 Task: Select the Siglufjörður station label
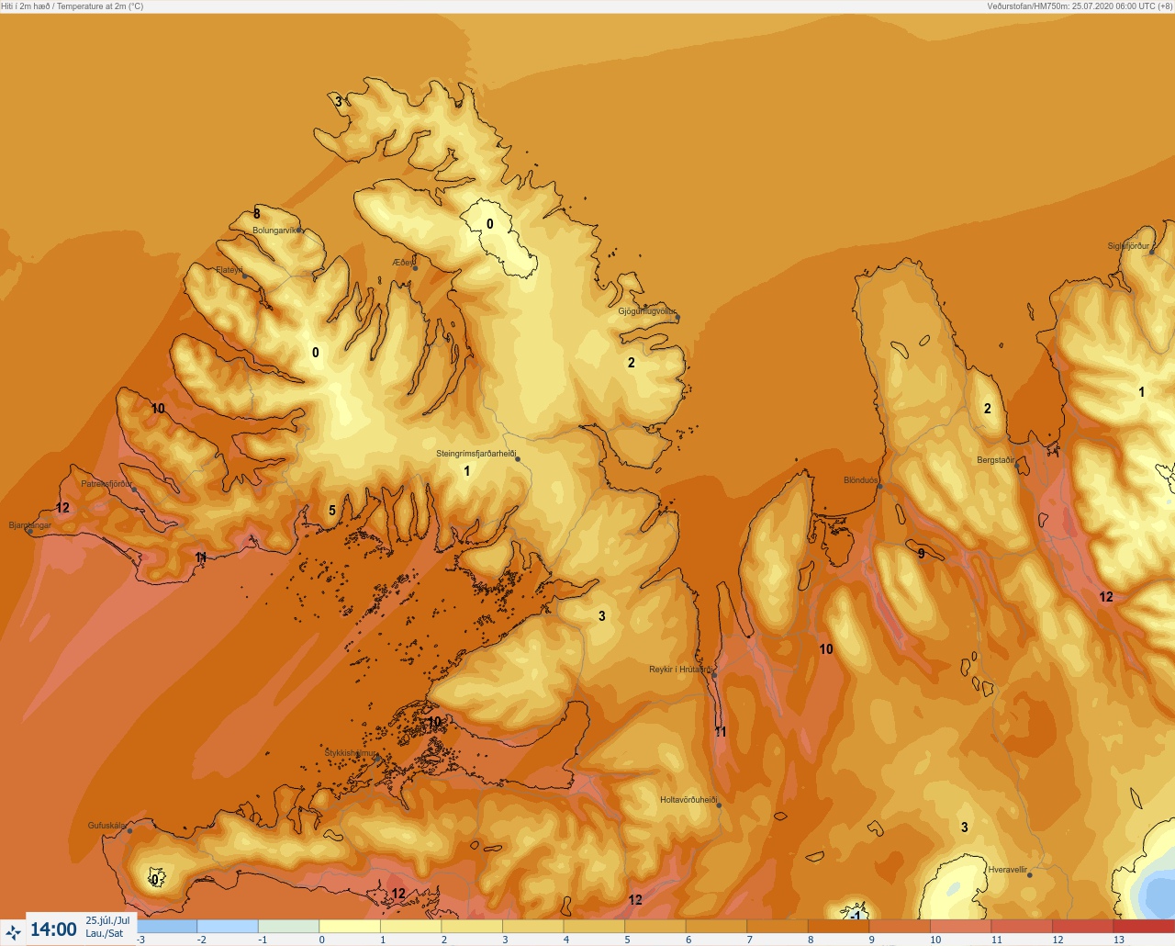point(1128,246)
